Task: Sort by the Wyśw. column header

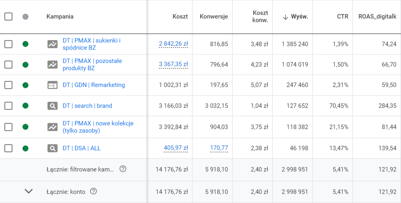Action: pos(299,16)
